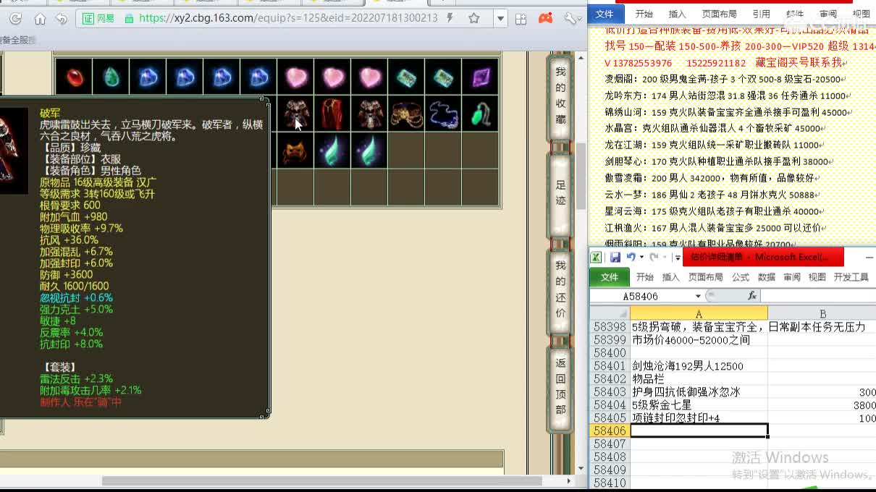This screenshot has width=876, height=492.
Task: Click Excel Name Box showing A58406
Action: click(x=641, y=296)
